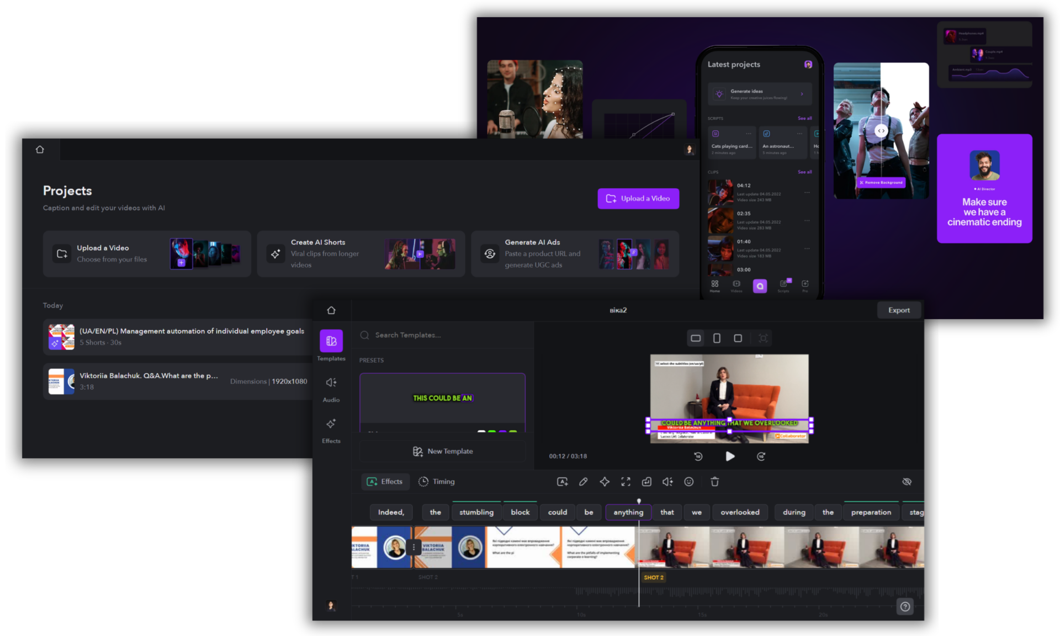1060x636 pixels.
Task: Select the word 'Indeed,' in the transcript
Action: point(391,512)
